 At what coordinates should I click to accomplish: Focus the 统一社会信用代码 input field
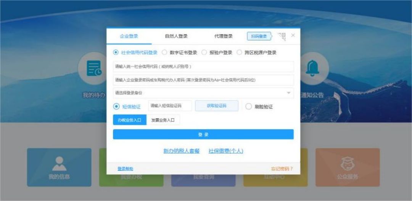[203, 67]
